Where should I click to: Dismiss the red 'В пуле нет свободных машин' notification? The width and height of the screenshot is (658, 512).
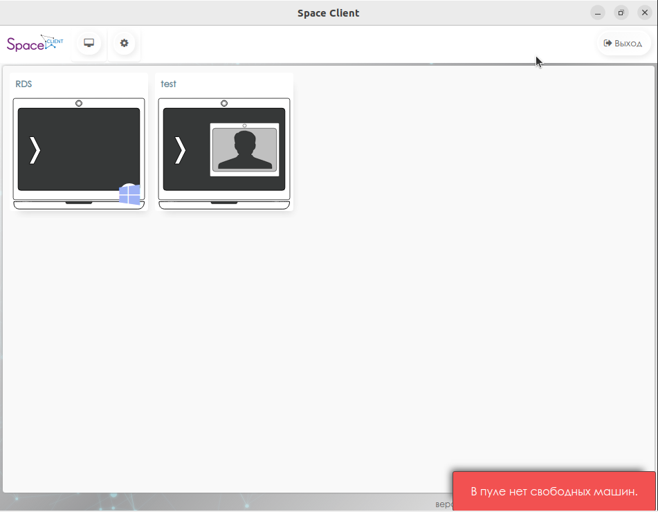click(554, 491)
